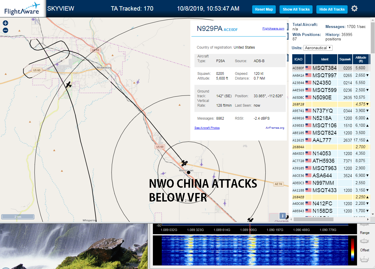Click the FlightAware logo
The height and width of the screenshot is (269, 375).
coord(23,8)
